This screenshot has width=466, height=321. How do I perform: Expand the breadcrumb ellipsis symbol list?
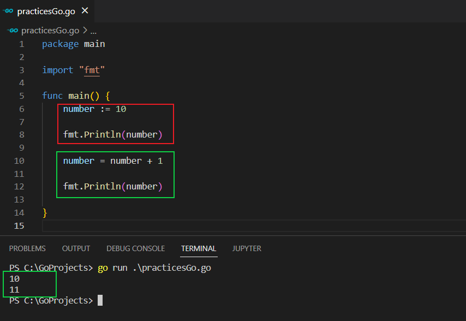pyautogui.click(x=93, y=31)
